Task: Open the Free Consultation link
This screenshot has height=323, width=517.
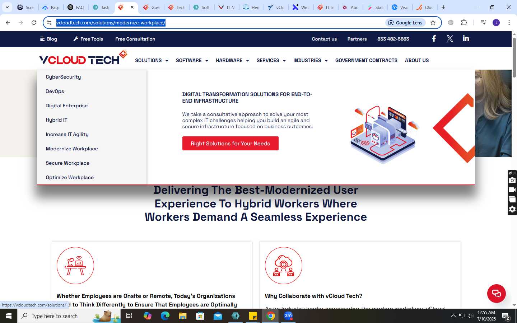Action: pos(135,39)
